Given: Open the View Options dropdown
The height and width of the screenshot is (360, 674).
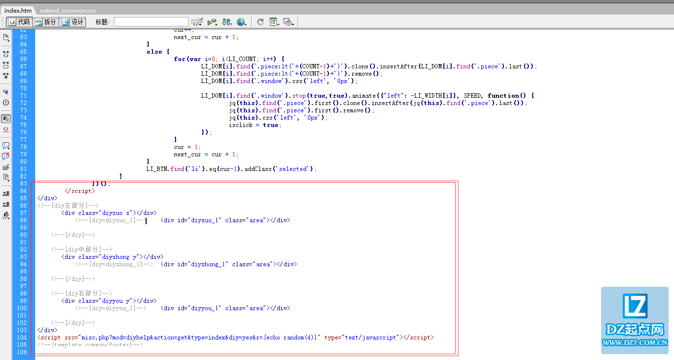Looking at the screenshot, I should [x=274, y=22].
